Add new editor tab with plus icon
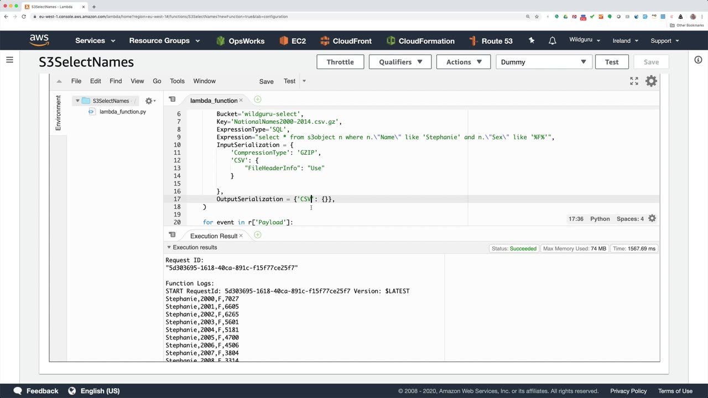 coord(258,99)
